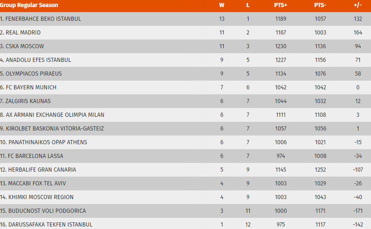The width and height of the screenshot is (371, 229).
Task: Click Buducnost Voli Podgorica link
Action: click(x=45, y=211)
